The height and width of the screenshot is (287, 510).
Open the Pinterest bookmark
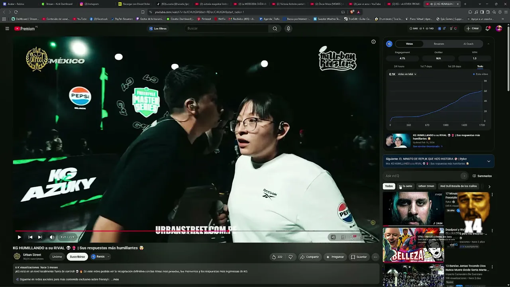(x=204, y=19)
